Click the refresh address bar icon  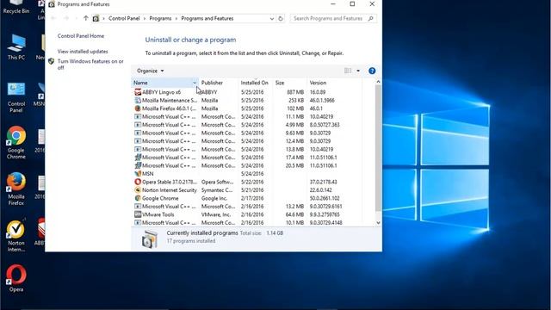point(281,18)
